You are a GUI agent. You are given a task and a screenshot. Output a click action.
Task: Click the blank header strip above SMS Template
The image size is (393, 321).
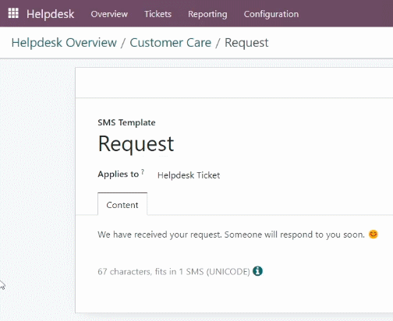234,83
